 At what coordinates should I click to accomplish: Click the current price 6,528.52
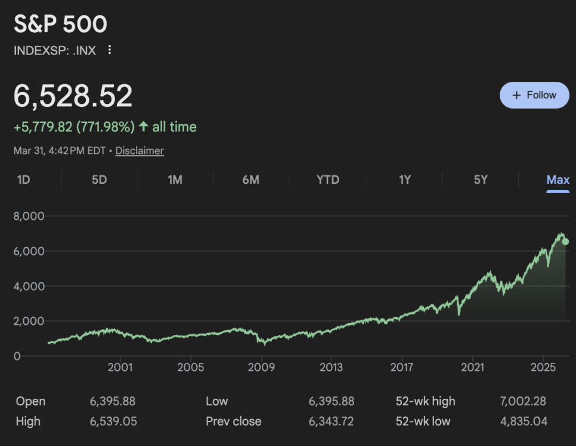(x=73, y=96)
